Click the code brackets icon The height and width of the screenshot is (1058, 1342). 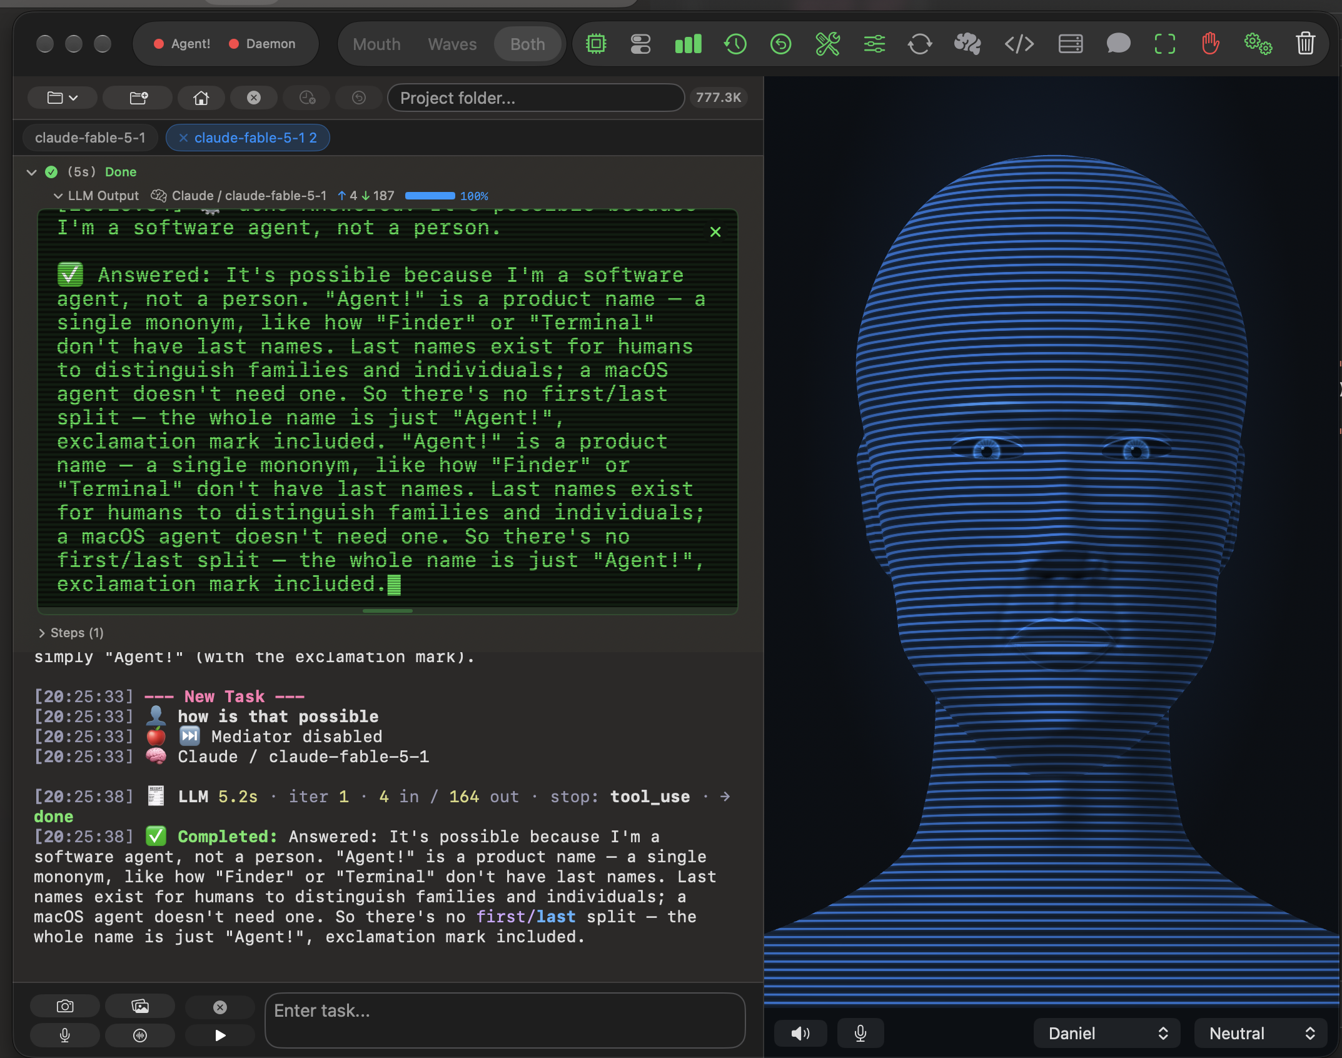[x=1019, y=44]
